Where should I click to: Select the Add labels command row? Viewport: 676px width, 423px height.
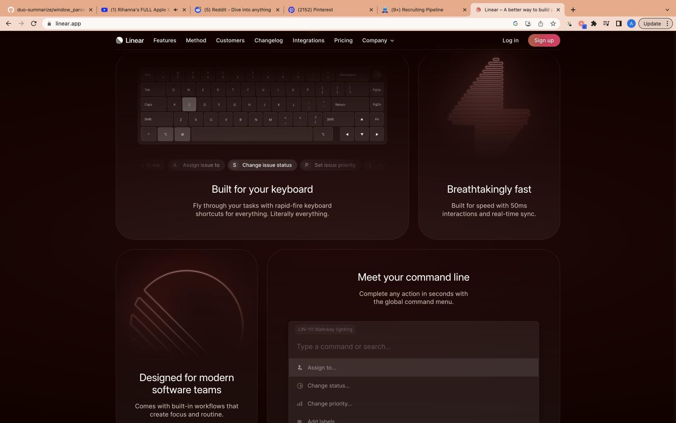[x=414, y=419]
